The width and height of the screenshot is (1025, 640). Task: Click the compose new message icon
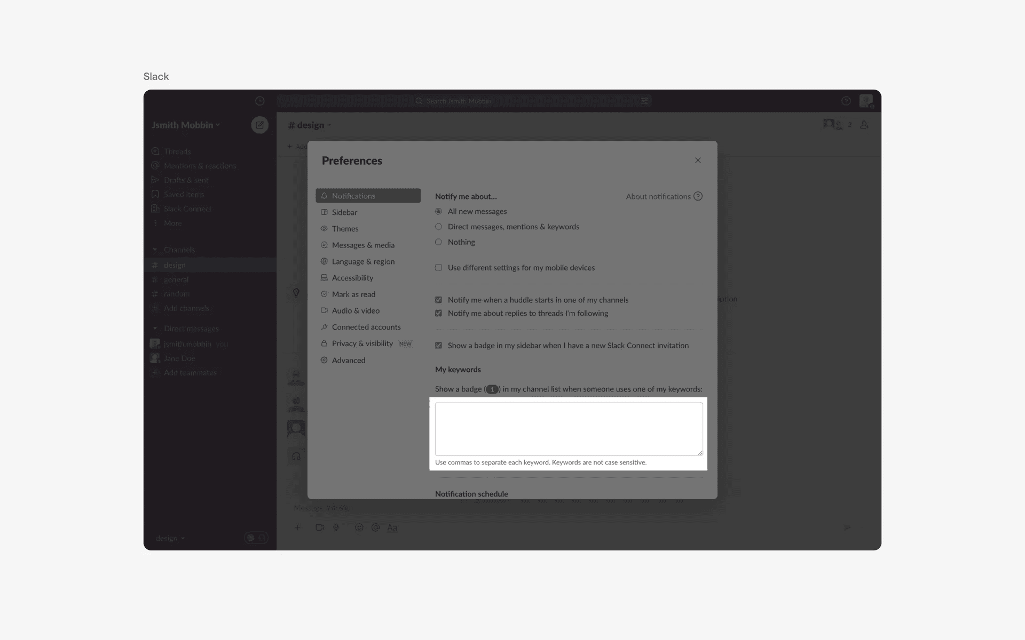click(x=259, y=125)
